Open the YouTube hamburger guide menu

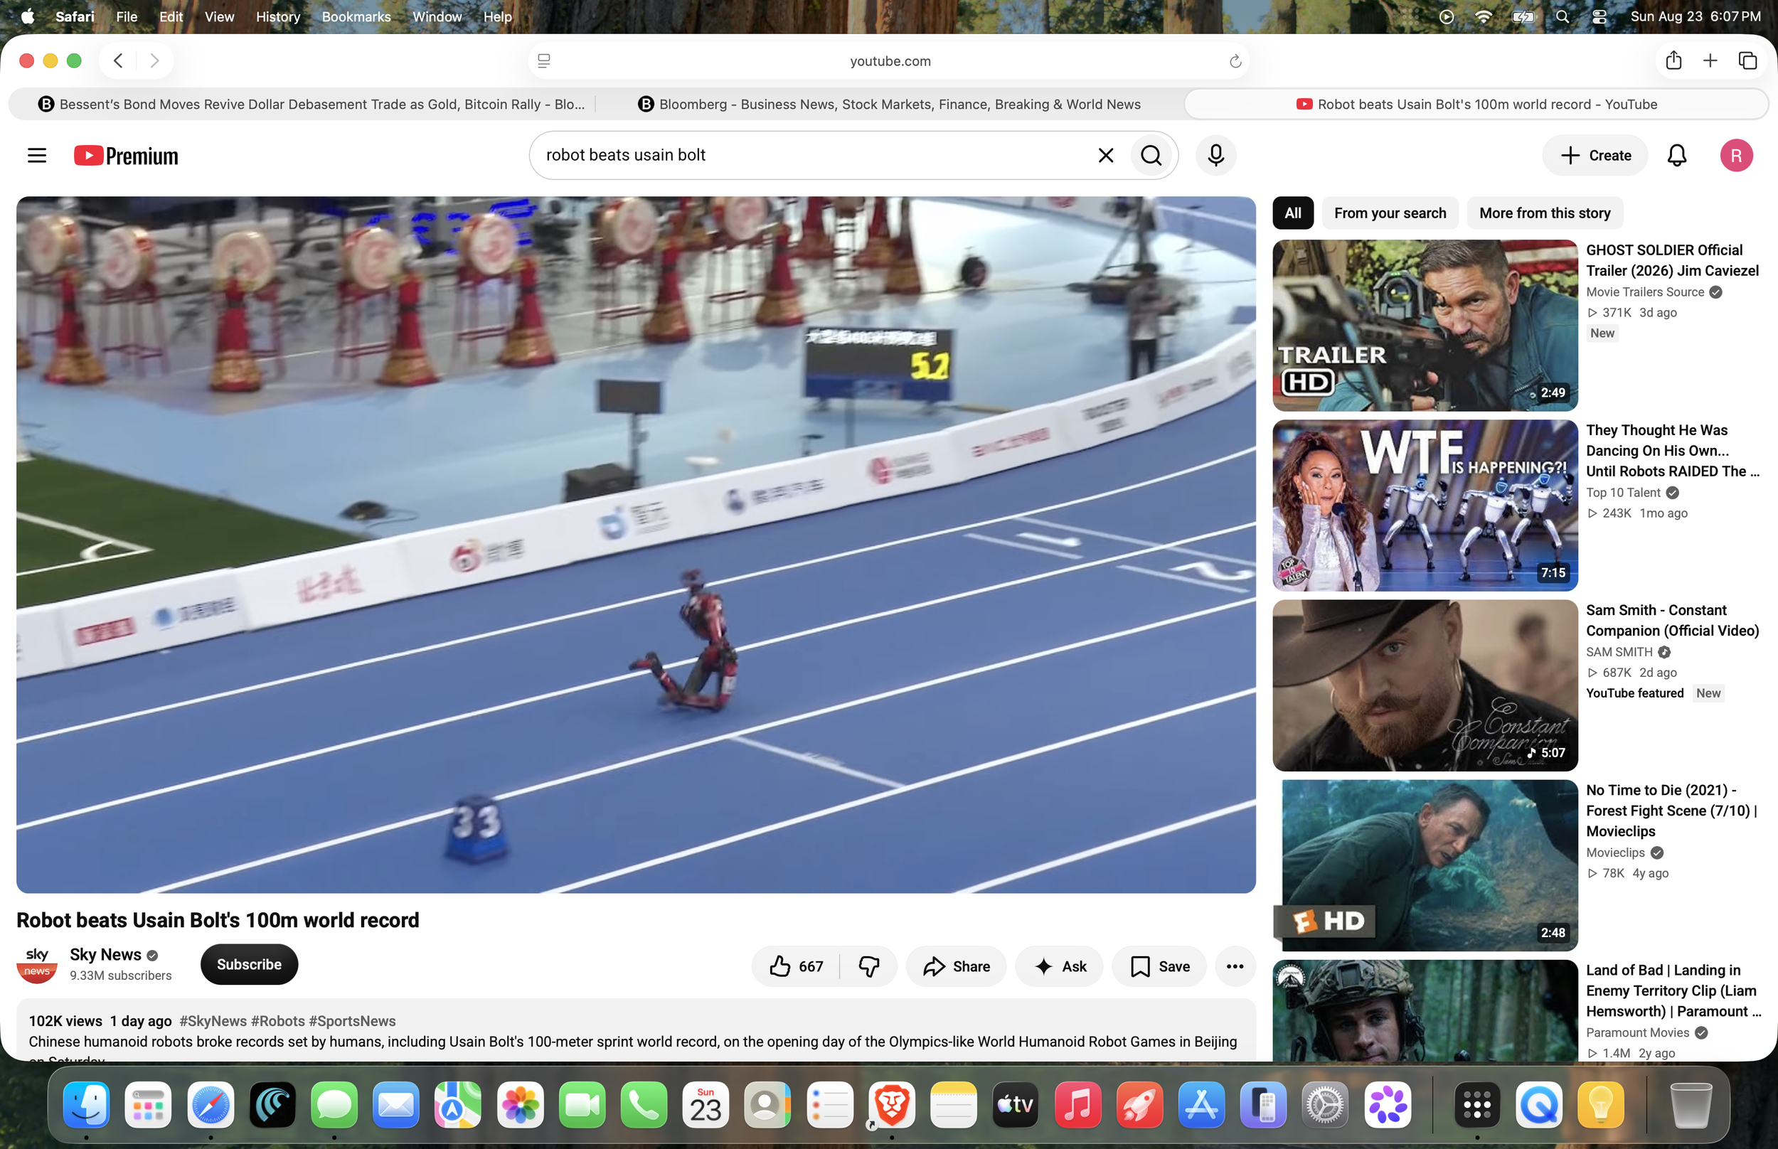pyautogui.click(x=36, y=155)
